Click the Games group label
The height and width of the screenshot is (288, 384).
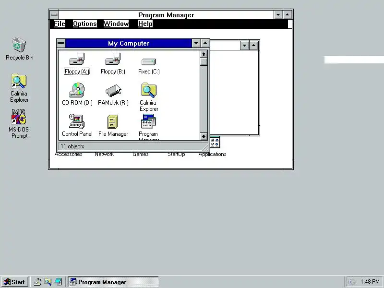coord(140,154)
